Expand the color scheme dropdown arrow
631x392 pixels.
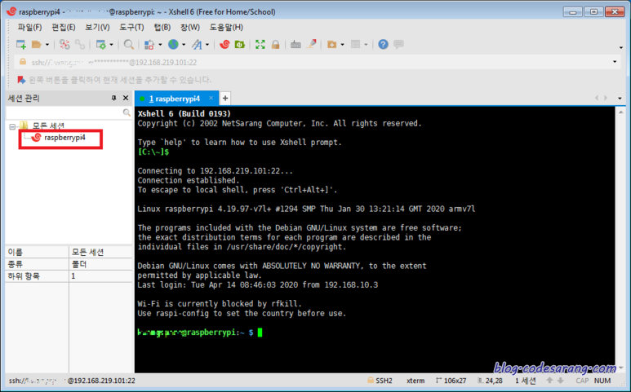tap(160, 45)
